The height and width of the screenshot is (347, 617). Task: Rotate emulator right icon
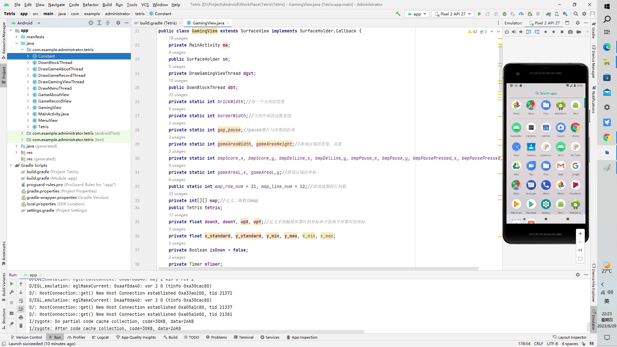(x=537, y=32)
